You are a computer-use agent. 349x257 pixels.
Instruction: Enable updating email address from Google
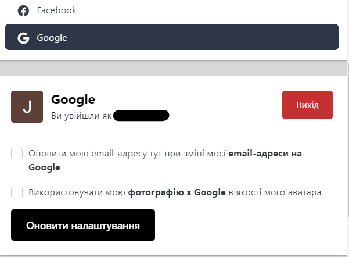click(x=17, y=154)
